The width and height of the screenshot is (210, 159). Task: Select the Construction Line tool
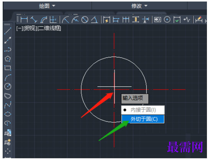point(8,40)
